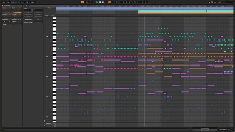Toggle the clip Scale button
Viewport: 235px width, 132px height.
(x=5, y=24)
